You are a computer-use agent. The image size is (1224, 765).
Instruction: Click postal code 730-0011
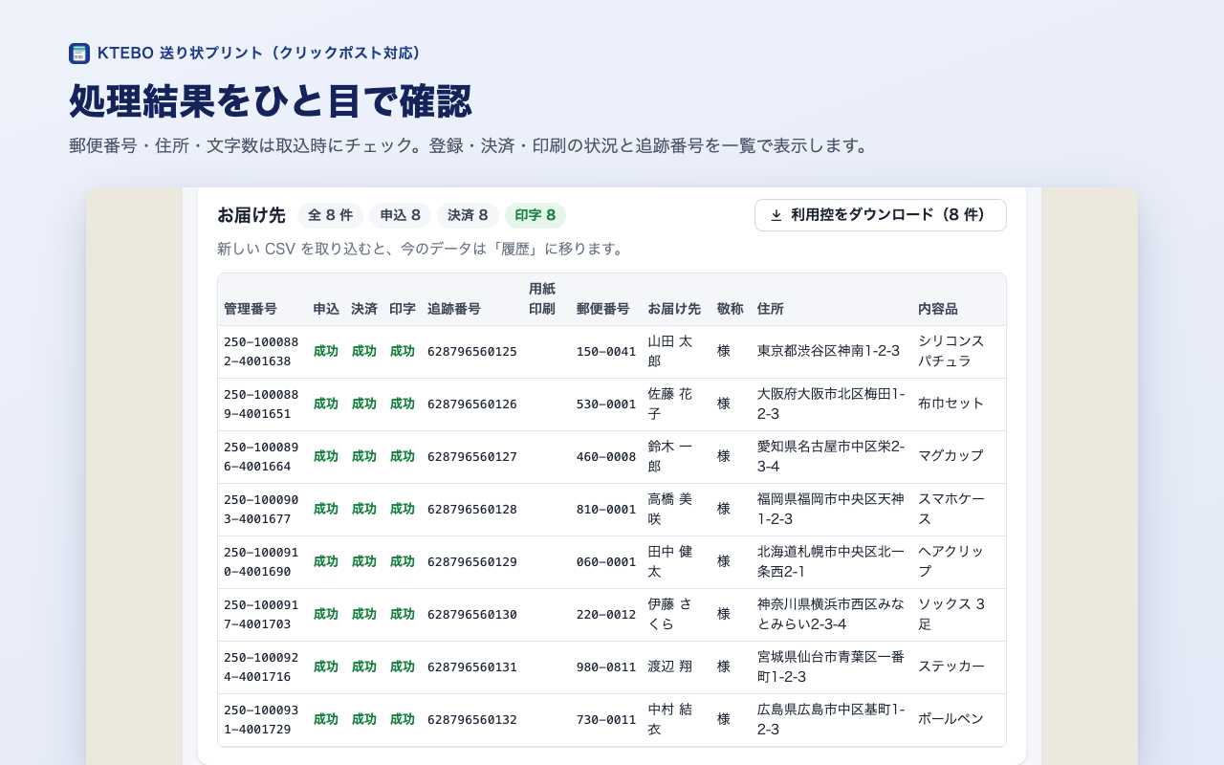coord(606,719)
